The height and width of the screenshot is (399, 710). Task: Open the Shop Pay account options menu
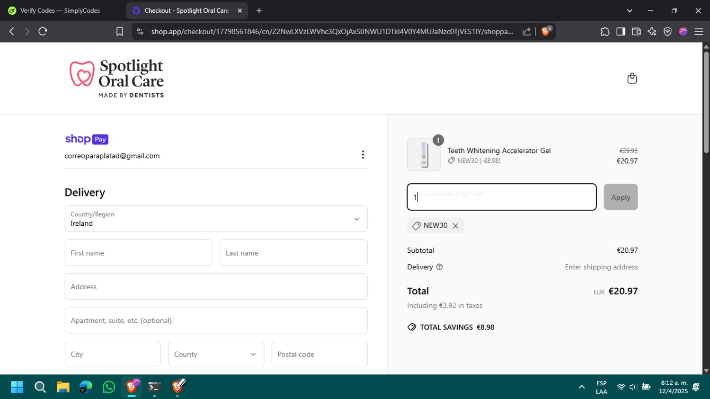point(363,155)
